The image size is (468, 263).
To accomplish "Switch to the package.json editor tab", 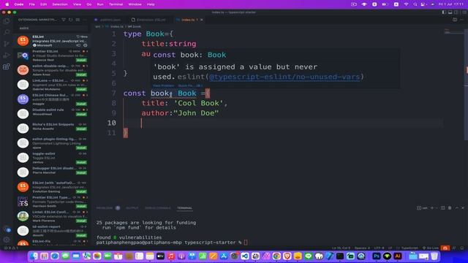I will coord(107,20).
